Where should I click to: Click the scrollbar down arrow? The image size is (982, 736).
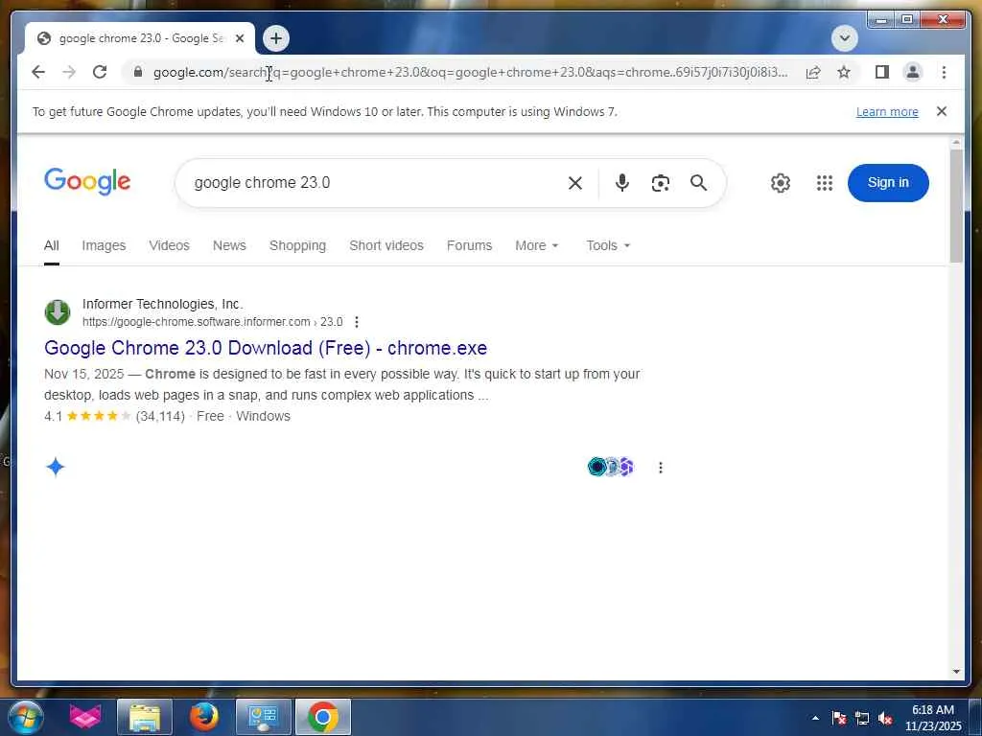[956, 672]
